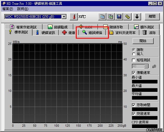
Task: Toggle the 傳輸速率 transfer rate checkbox
Action: [133, 73]
